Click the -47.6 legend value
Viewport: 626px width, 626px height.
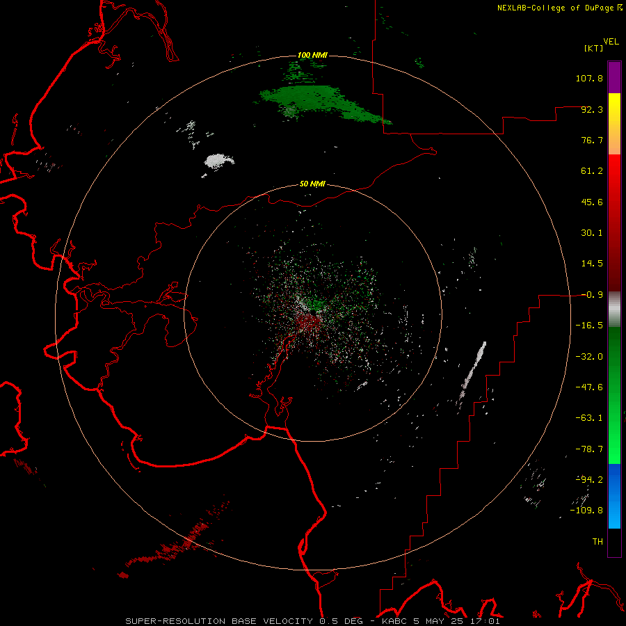point(589,387)
